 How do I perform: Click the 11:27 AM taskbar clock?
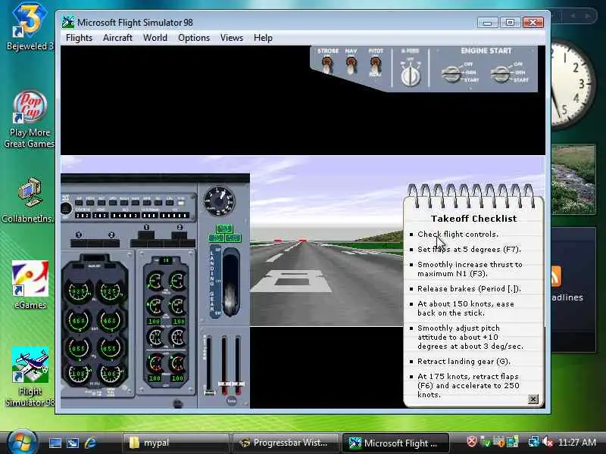coord(577,443)
